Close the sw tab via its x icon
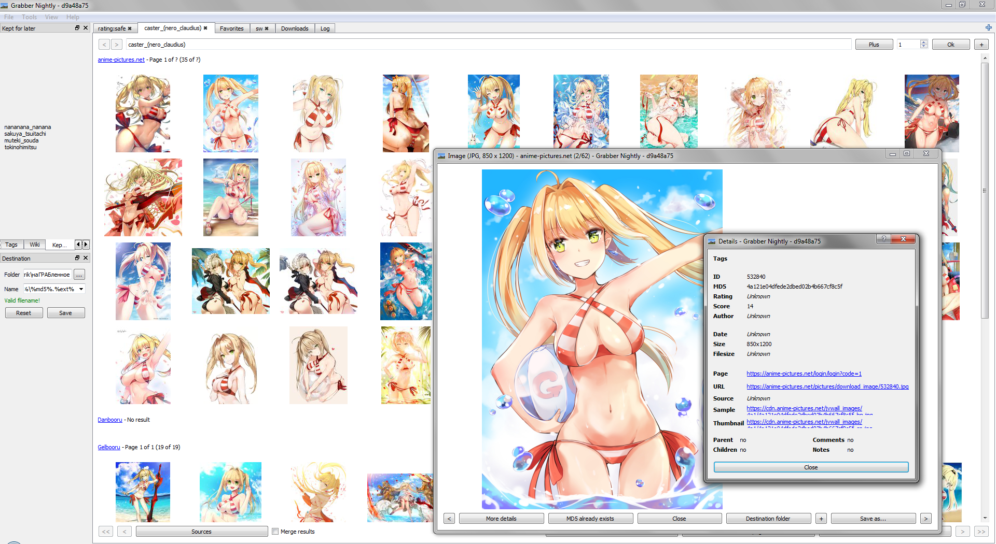Image resolution: width=996 pixels, height=544 pixels. tap(267, 28)
